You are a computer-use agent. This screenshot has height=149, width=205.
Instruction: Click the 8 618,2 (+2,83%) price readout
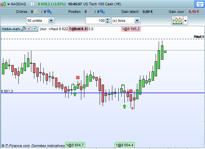(x=52, y=4)
